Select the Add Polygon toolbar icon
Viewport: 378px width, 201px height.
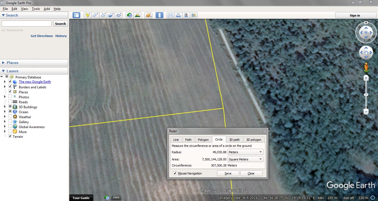pyautogui.click(x=96, y=15)
